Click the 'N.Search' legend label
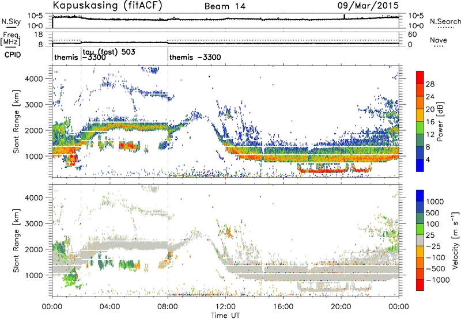 (x=445, y=21)
